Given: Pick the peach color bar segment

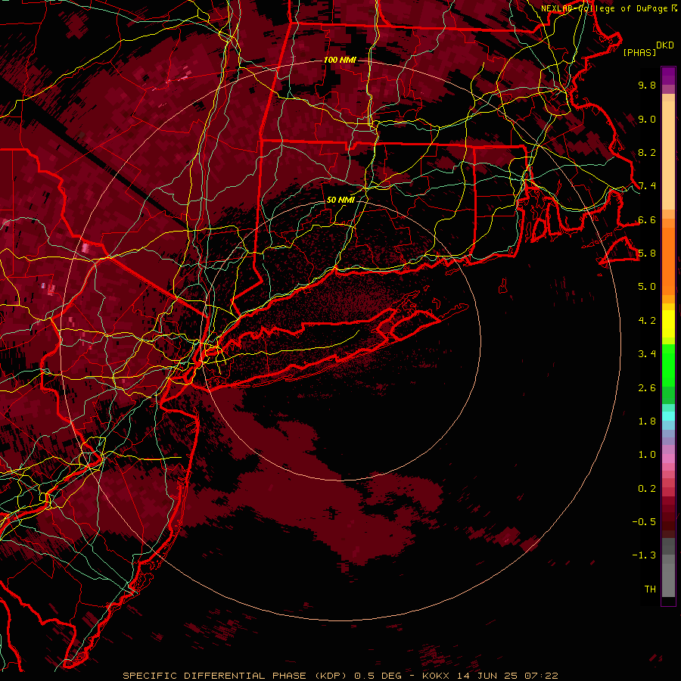Looking at the screenshot, I should pyautogui.click(x=668, y=155).
